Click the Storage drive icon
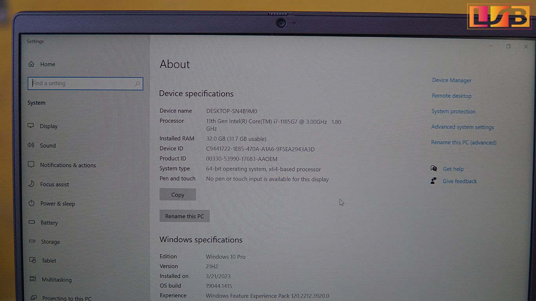This screenshot has height=301, width=536. pos(33,241)
